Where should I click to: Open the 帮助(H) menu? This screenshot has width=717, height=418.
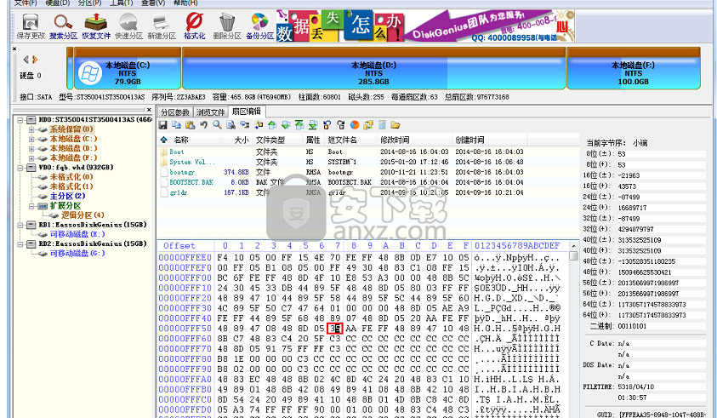pyautogui.click(x=185, y=3)
